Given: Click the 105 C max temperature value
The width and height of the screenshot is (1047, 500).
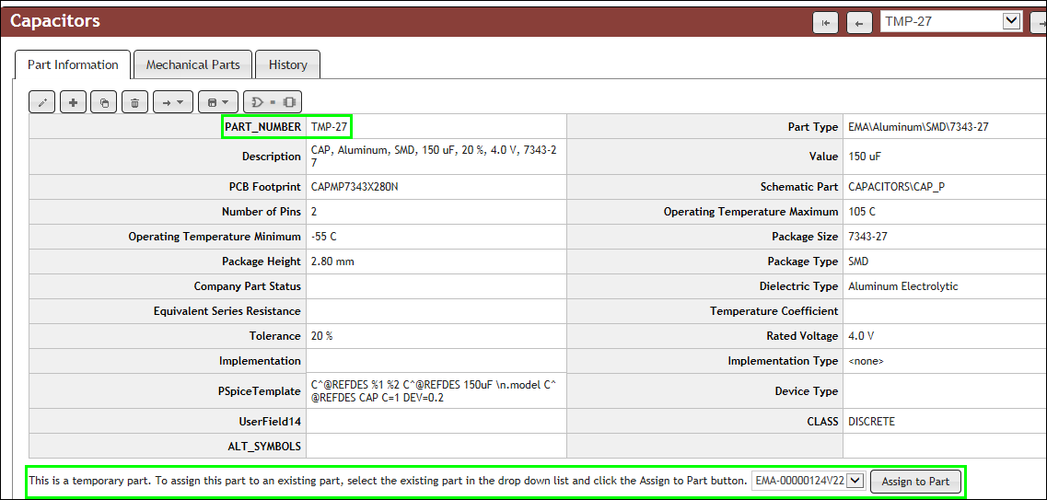Looking at the screenshot, I should 861,212.
